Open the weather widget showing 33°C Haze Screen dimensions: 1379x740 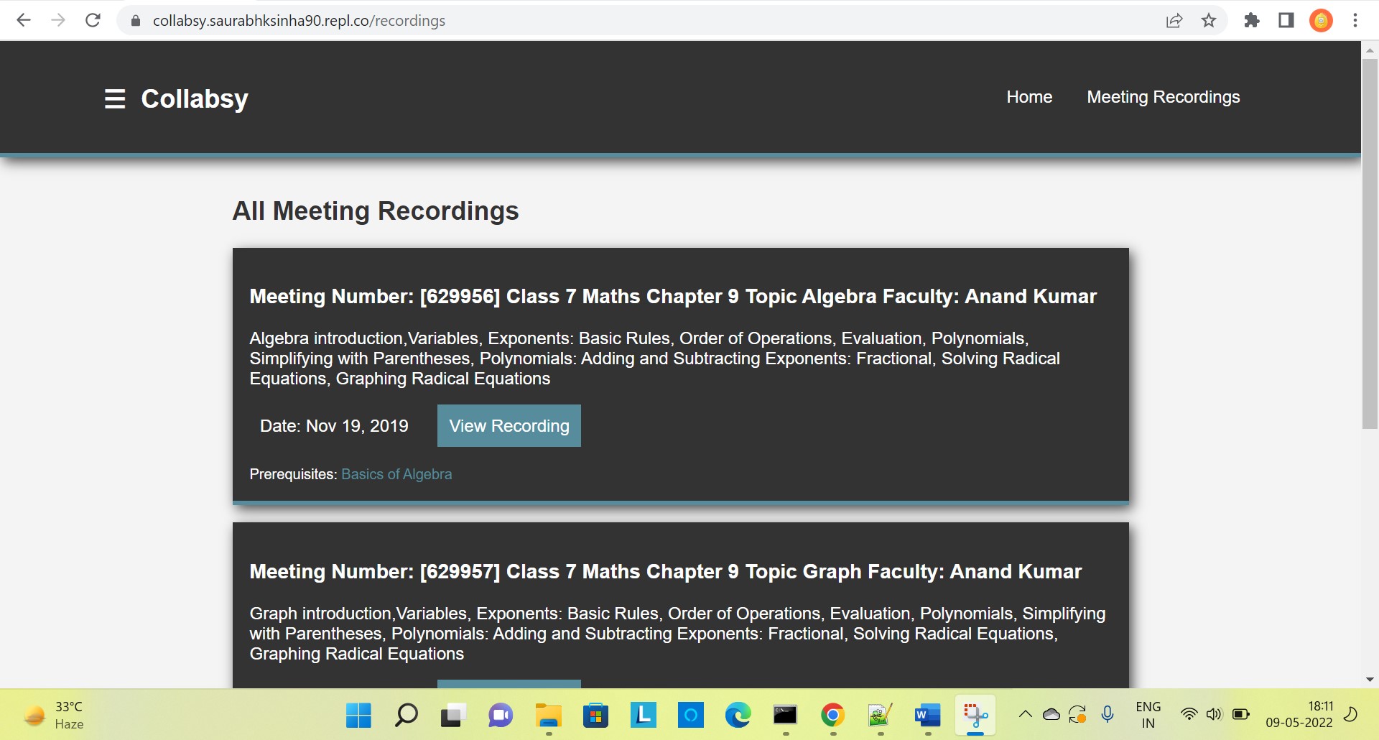pos(54,716)
